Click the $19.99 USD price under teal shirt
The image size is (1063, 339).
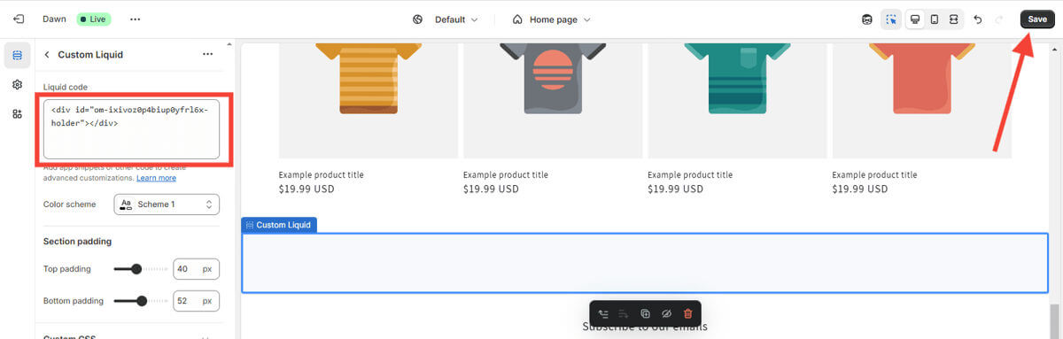(x=675, y=189)
